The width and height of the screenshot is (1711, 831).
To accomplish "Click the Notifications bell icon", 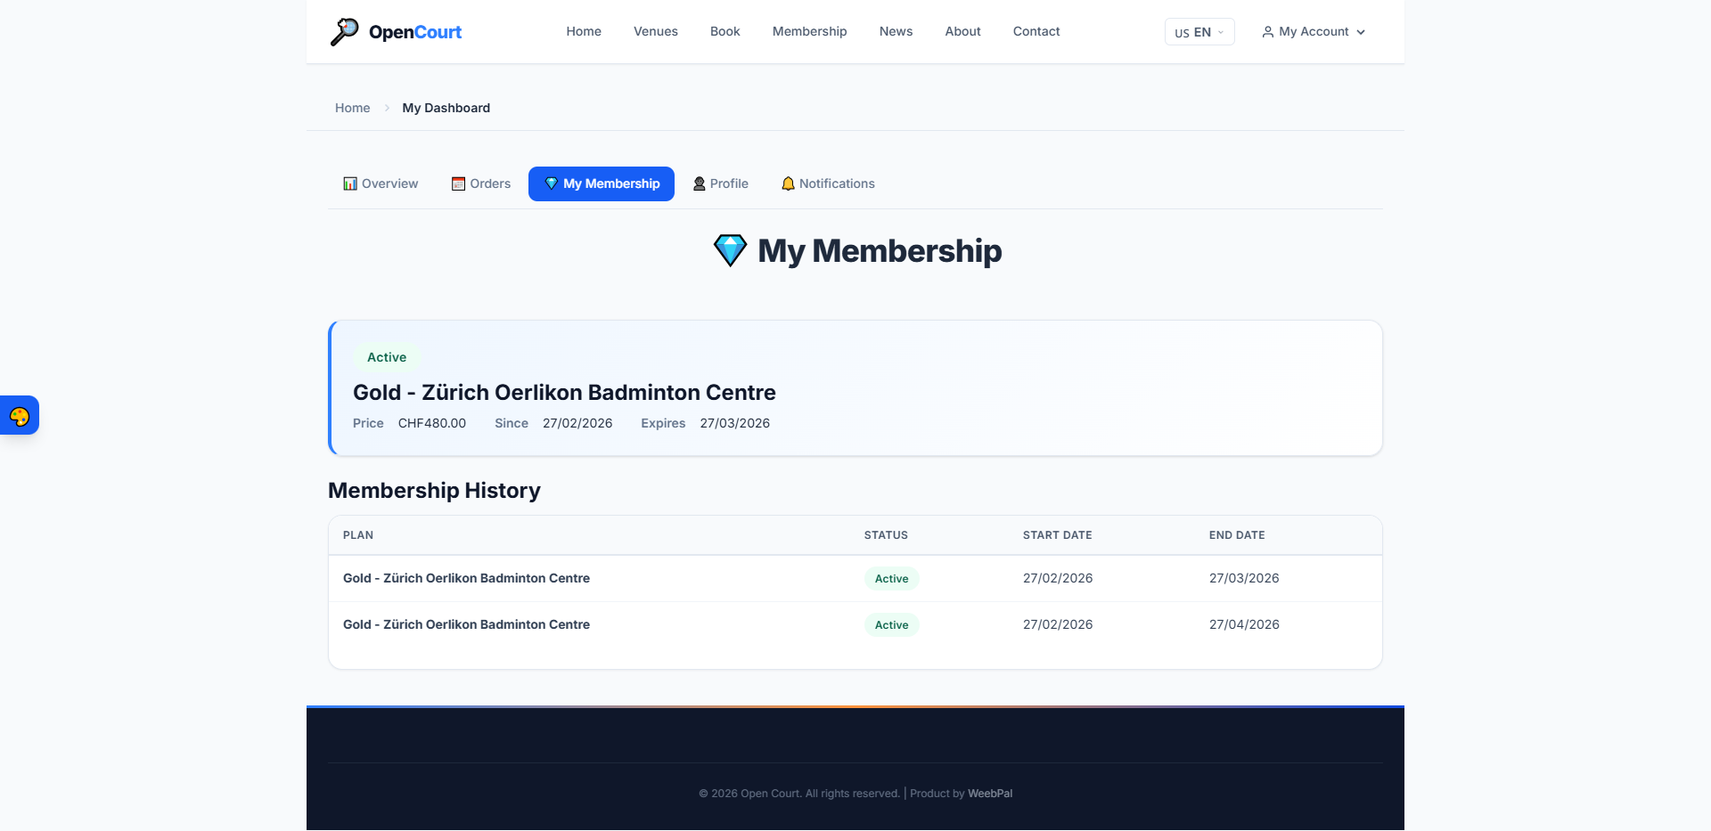I will [x=788, y=183].
